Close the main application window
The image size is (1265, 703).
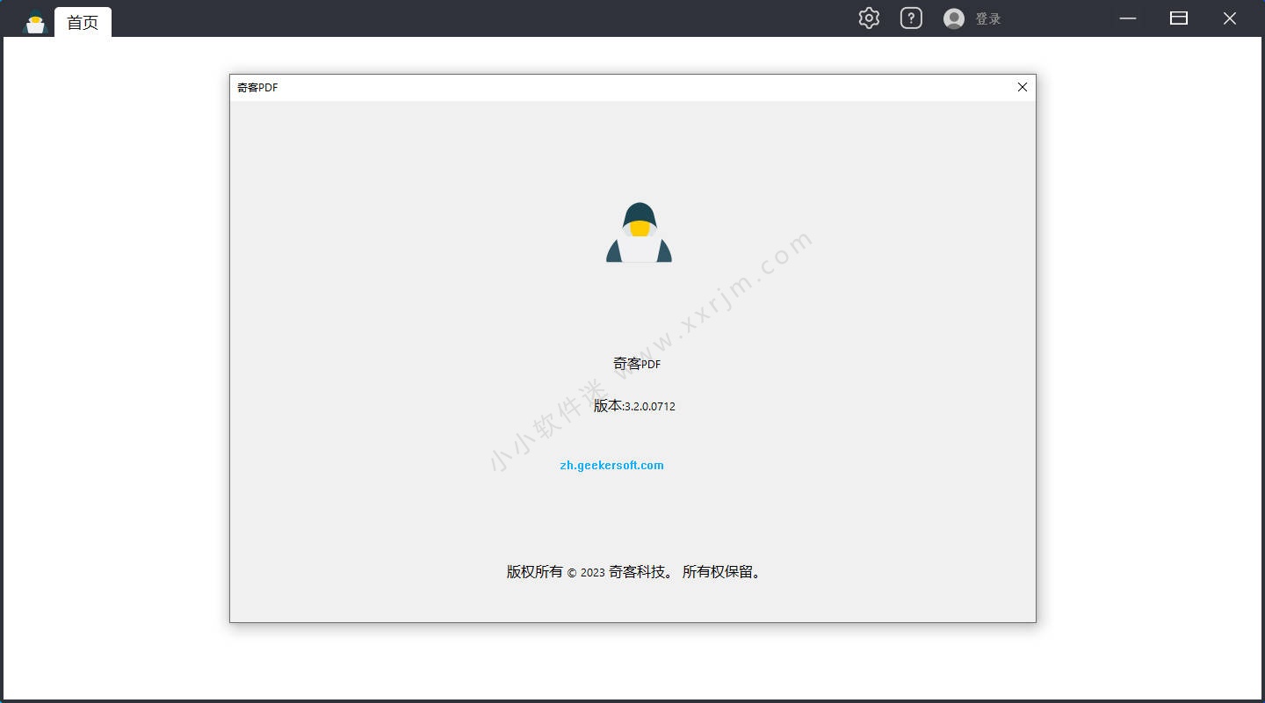click(x=1230, y=18)
